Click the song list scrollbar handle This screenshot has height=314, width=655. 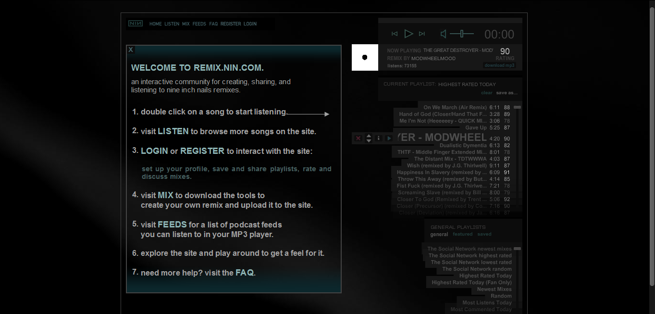point(517,107)
